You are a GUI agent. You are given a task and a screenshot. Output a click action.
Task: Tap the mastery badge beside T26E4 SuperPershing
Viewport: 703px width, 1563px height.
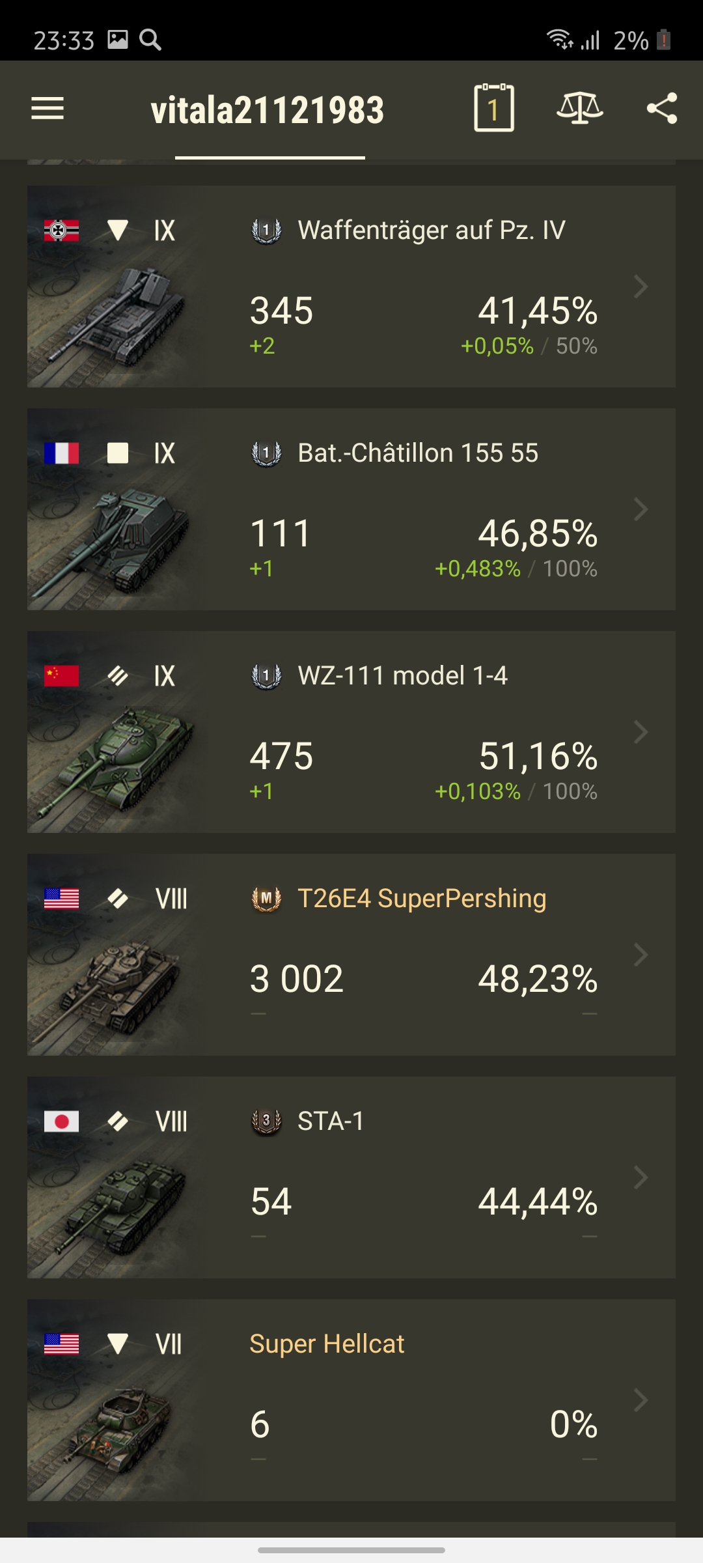click(266, 899)
